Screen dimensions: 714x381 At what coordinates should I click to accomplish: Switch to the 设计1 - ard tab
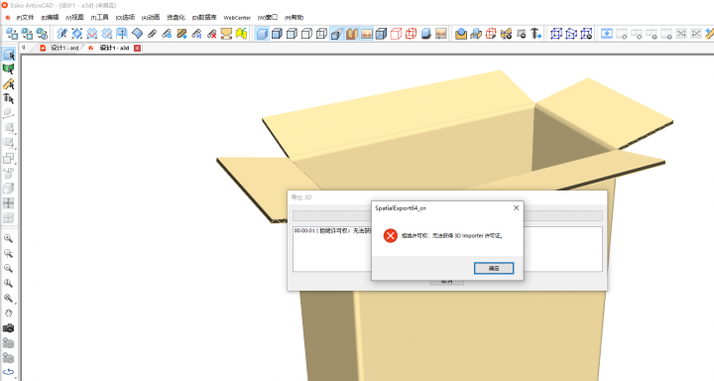60,48
